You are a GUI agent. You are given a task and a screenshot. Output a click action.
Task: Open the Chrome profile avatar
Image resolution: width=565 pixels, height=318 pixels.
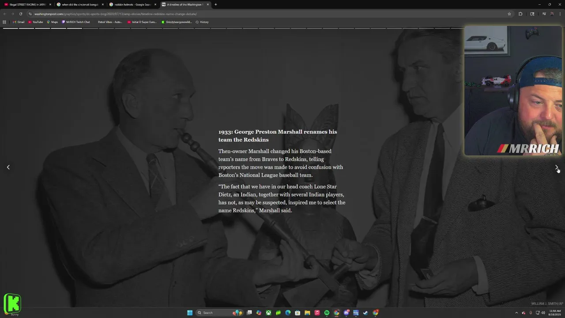point(552,14)
